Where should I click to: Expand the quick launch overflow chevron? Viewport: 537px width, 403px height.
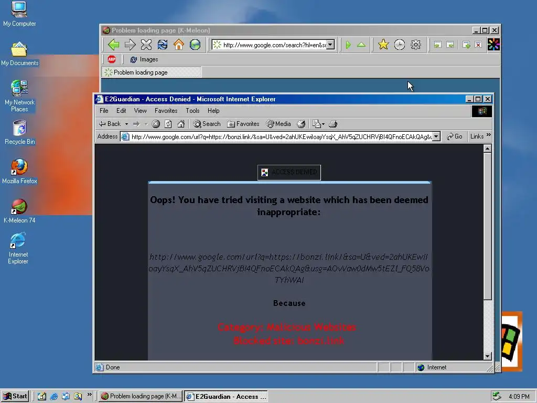click(x=89, y=395)
